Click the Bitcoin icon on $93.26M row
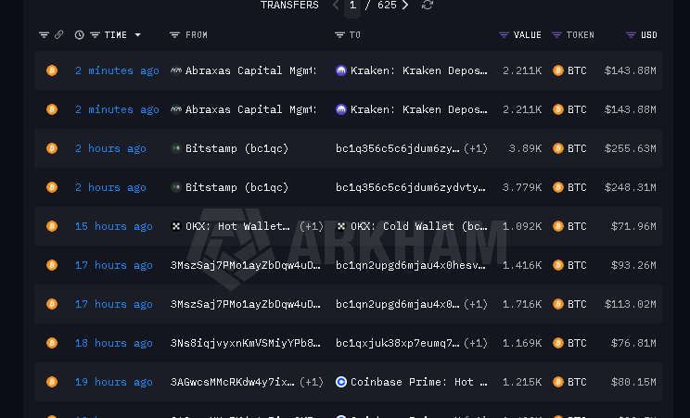Viewport: 690px width, 418px height. click(52, 265)
